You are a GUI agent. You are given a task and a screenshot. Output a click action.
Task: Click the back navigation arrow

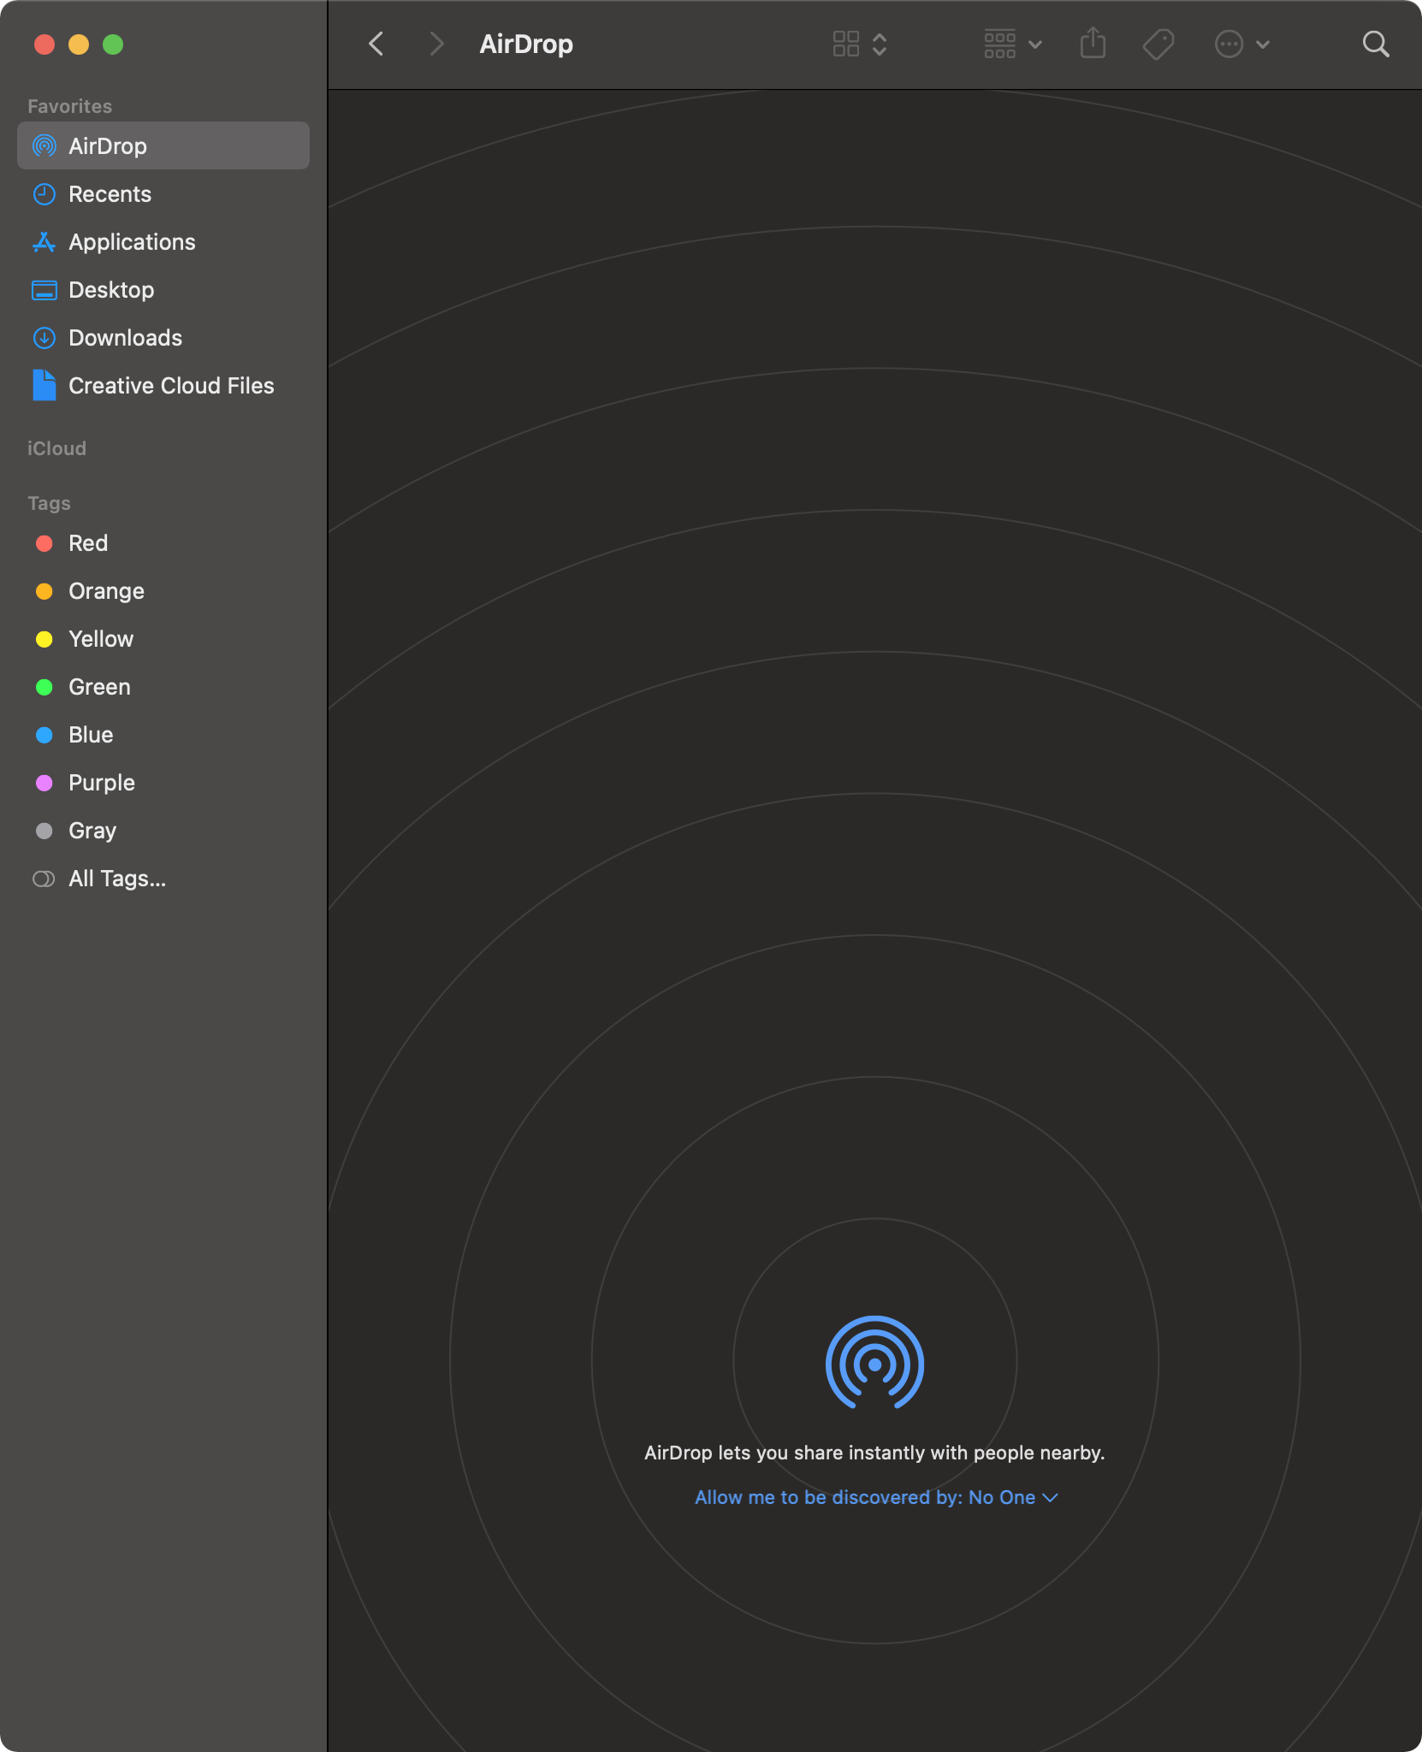pyautogui.click(x=376, y=44)
